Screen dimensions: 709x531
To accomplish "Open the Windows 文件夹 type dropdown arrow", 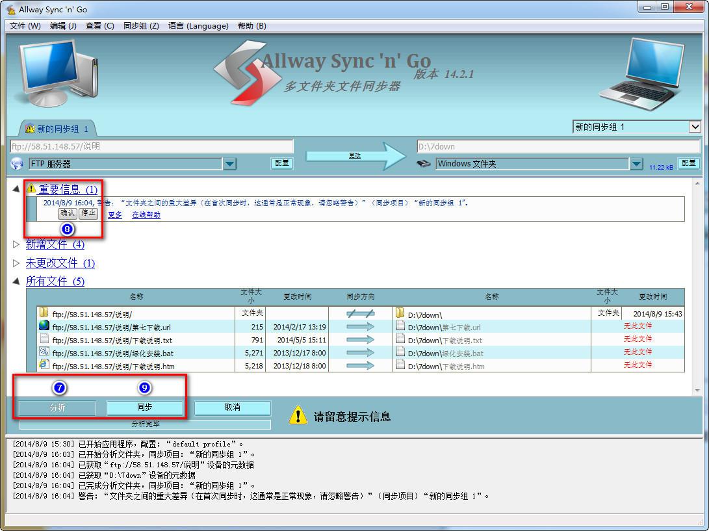I will 636,164.
